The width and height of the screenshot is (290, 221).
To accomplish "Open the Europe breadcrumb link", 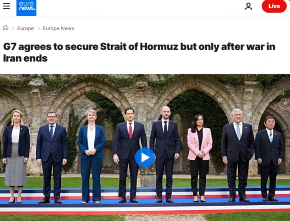I will tap(25, 28).
